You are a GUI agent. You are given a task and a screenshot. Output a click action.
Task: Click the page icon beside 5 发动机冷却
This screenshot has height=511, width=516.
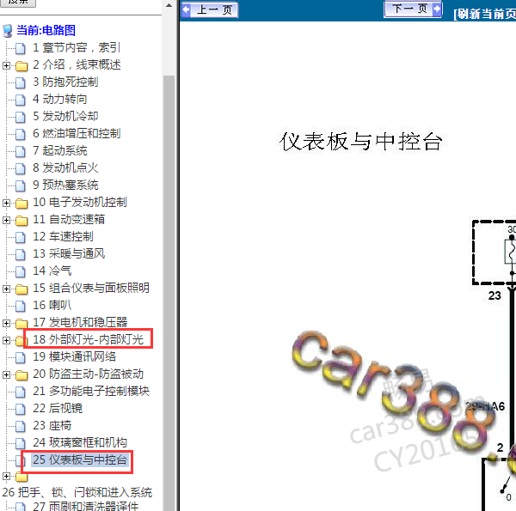tap(21, 117)
